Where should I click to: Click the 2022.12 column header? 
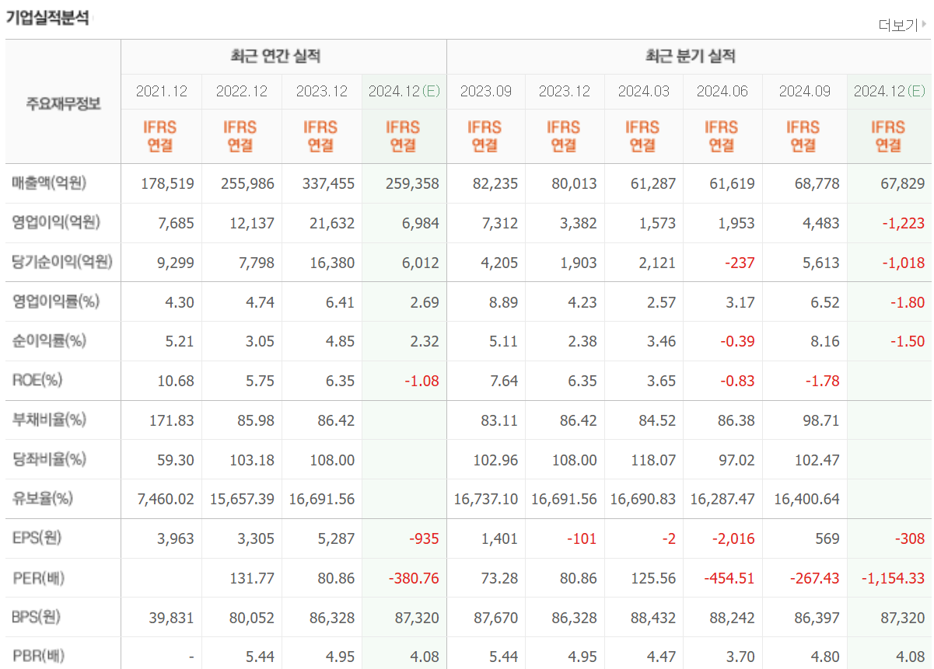tap(242, 91)
